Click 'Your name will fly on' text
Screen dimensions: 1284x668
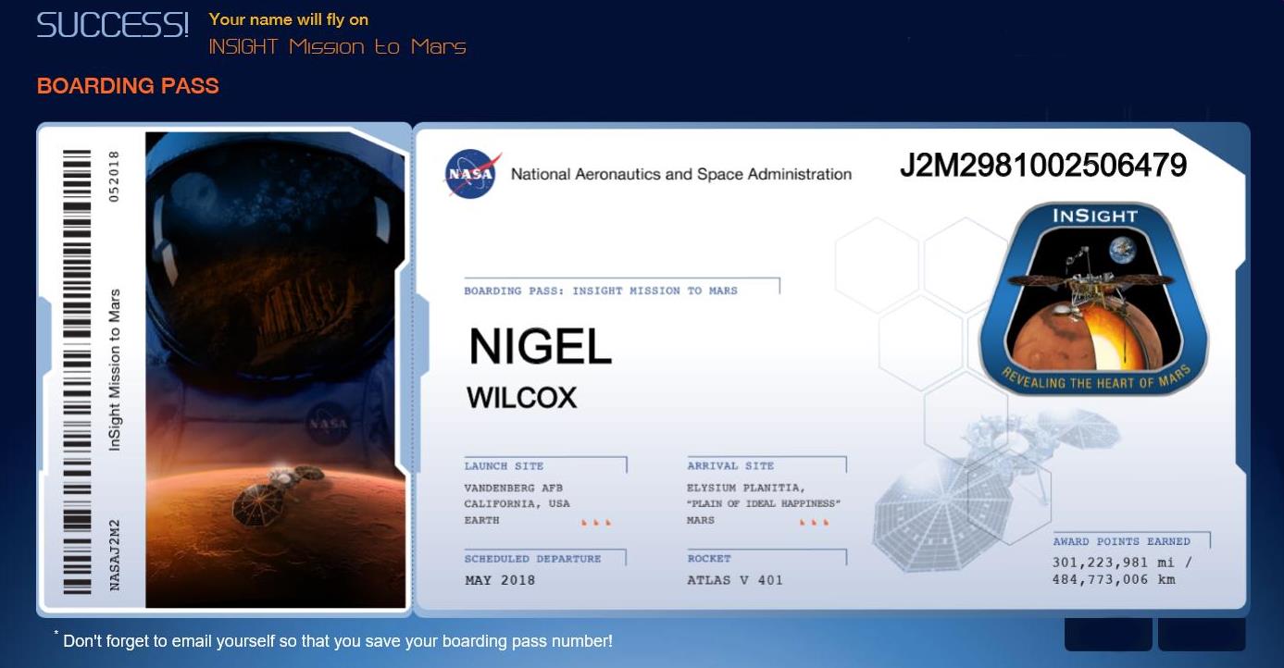289,19
